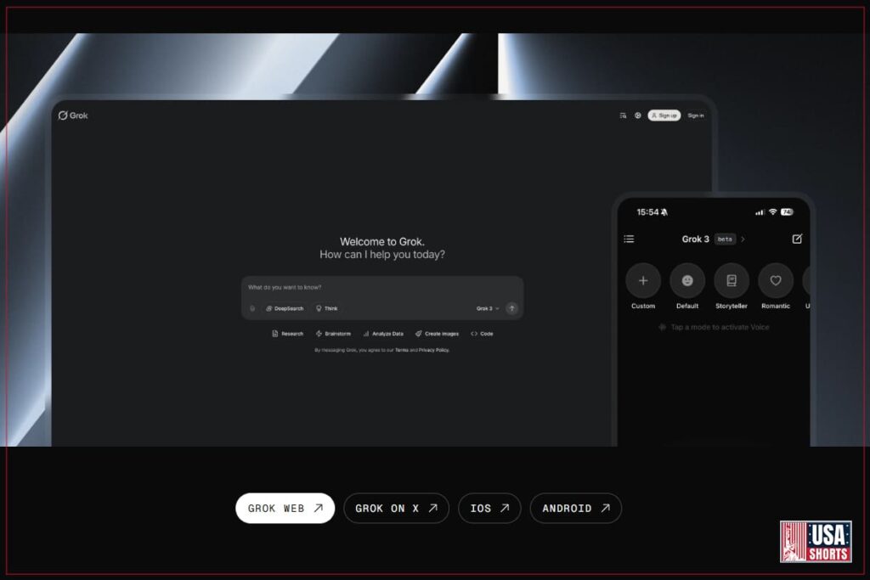Enable Think mode
Viewport: 870px width, 580px height.
[327, 308]
